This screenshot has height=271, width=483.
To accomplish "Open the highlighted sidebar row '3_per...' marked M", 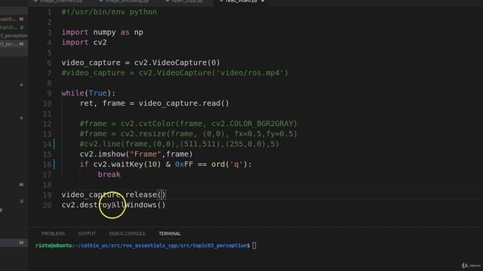I will point(14,44).
